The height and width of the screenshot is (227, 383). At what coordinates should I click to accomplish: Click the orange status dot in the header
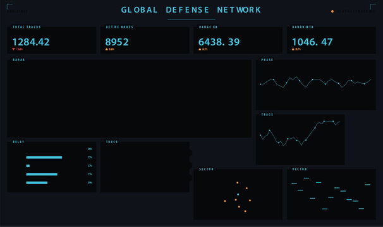click(x=332, y=11)
